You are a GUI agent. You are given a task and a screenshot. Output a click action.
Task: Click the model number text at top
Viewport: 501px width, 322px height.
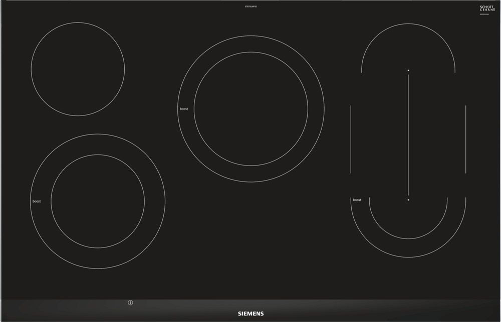click(x=251, y=6)
